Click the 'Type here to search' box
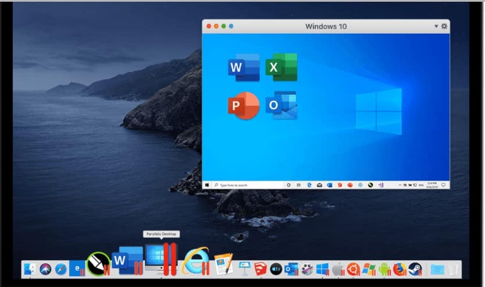 click(248, 185)
